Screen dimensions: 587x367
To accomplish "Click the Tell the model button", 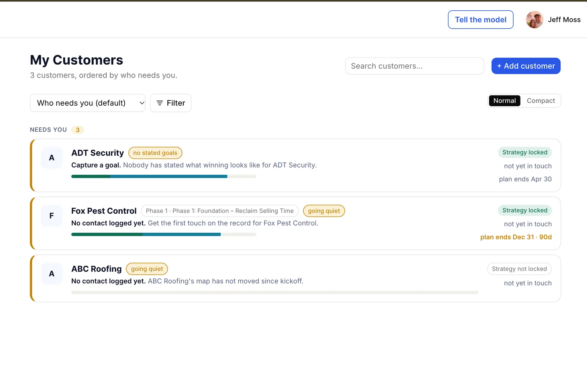I will coord(481,20).
